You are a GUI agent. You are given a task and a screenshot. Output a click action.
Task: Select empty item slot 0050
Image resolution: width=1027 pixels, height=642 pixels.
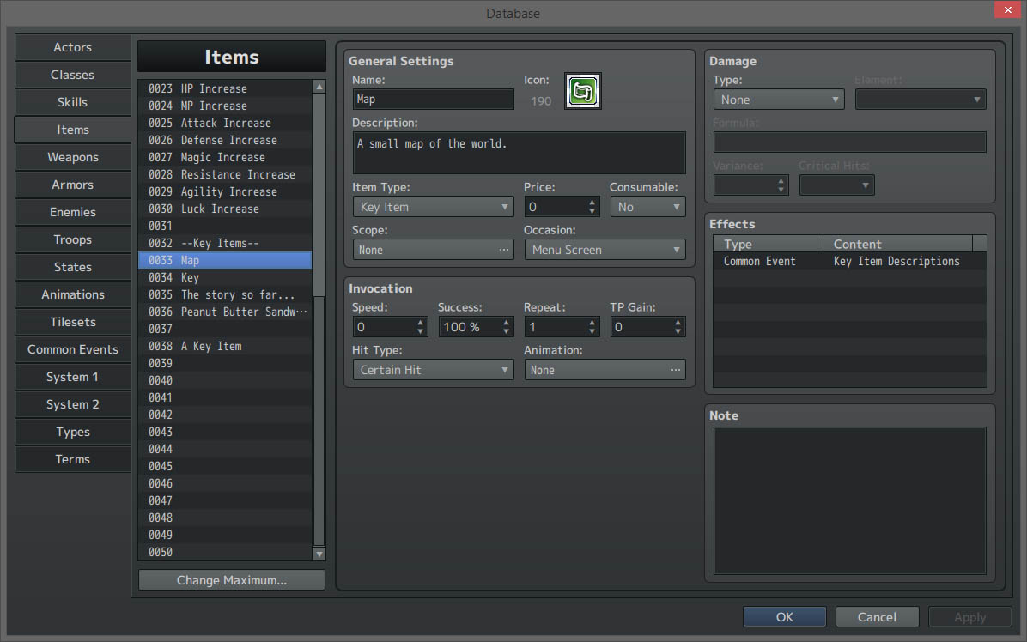pyautogui.click(x=225, y=553)
